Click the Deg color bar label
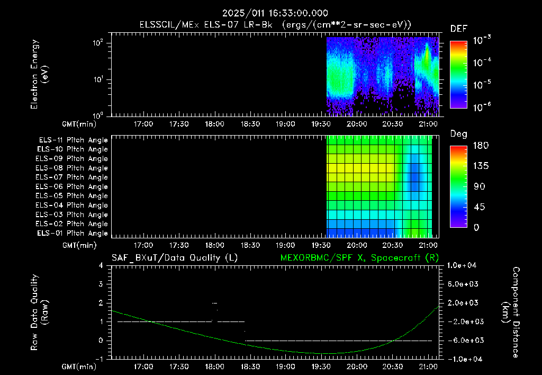The width and height of the screenshot is (542, 375). (x=459, y=134)
